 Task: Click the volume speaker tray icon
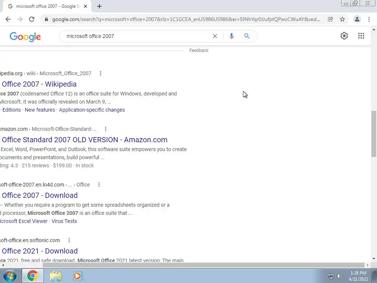click(x=340, y=276)
